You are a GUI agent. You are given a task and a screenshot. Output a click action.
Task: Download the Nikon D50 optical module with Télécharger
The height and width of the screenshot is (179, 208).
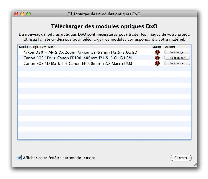[177, 52]
